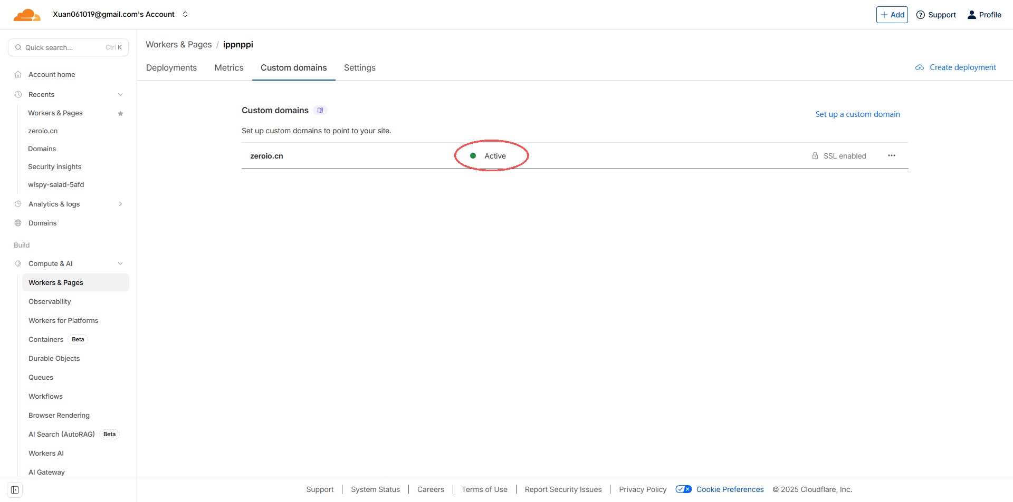Switch to Settings tab
This screenshot has height=502, width=1013.
tap(360, 67)
